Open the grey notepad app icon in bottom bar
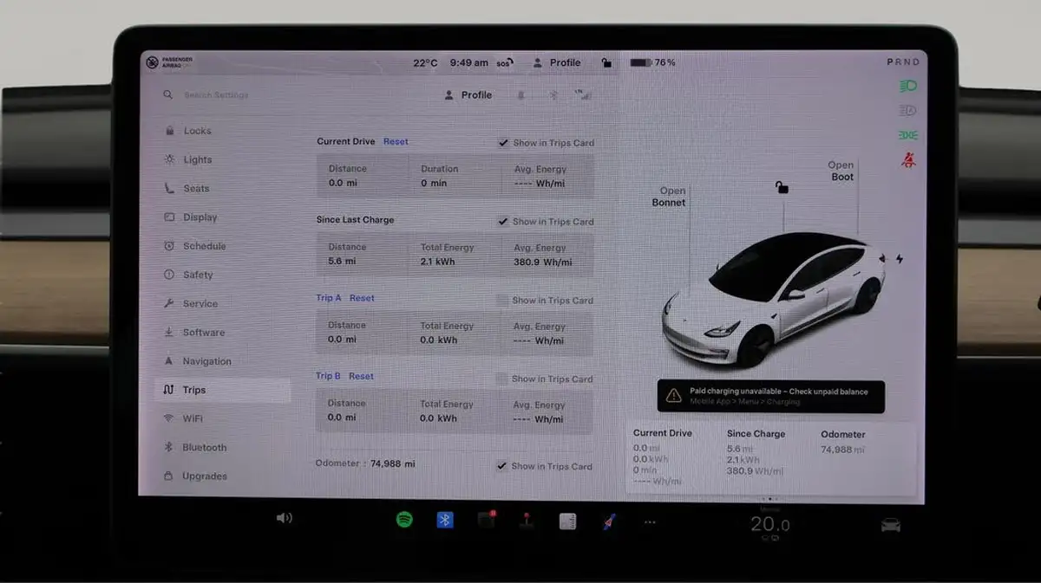 click(x=567, y=521)
